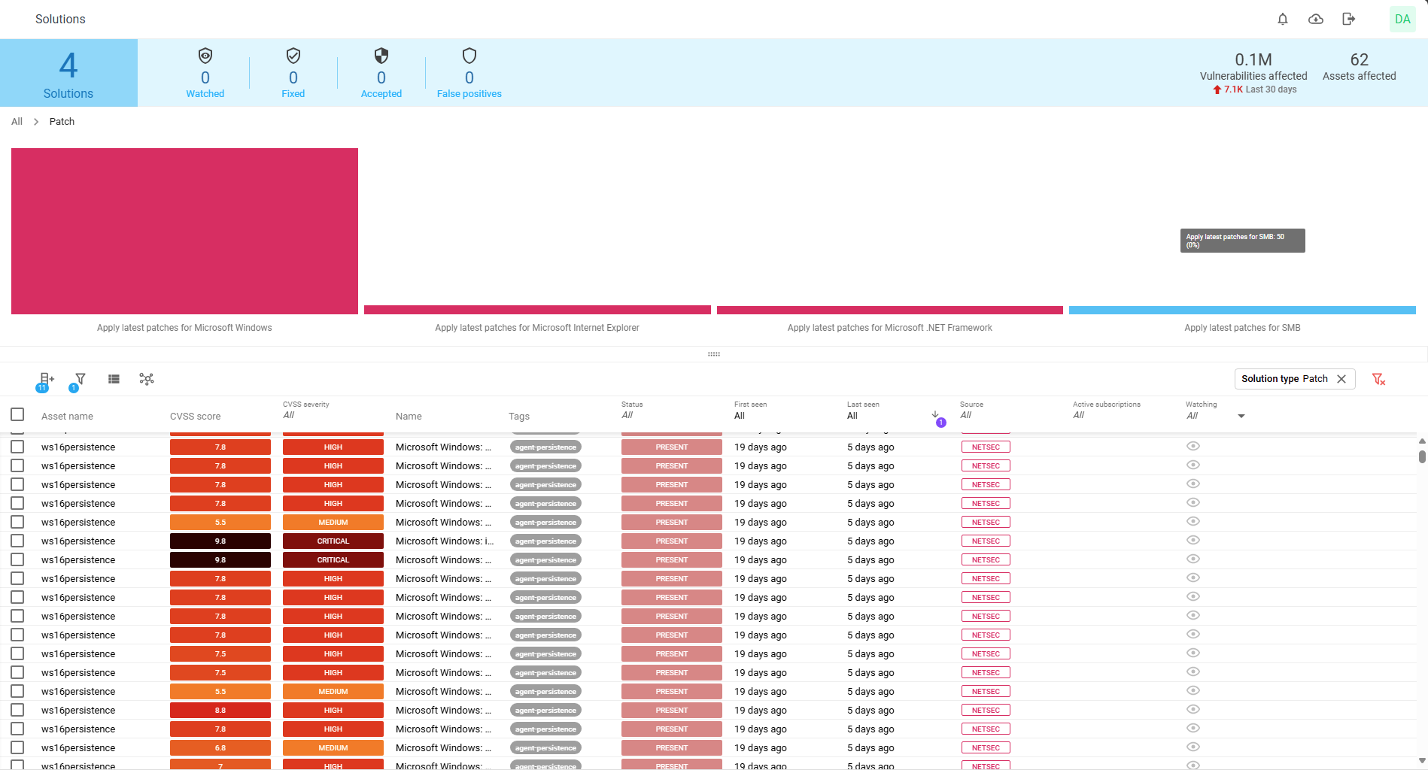The width and height of the screenshot is (1428, 776).
Task: Open the filter funnel icon
Action: [80, 379]
